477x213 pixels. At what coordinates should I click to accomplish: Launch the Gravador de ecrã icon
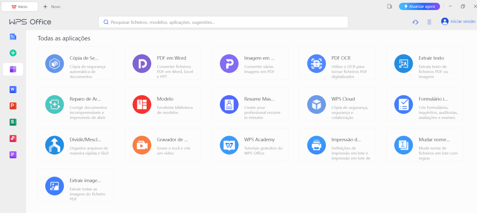(x=142, y=145)
